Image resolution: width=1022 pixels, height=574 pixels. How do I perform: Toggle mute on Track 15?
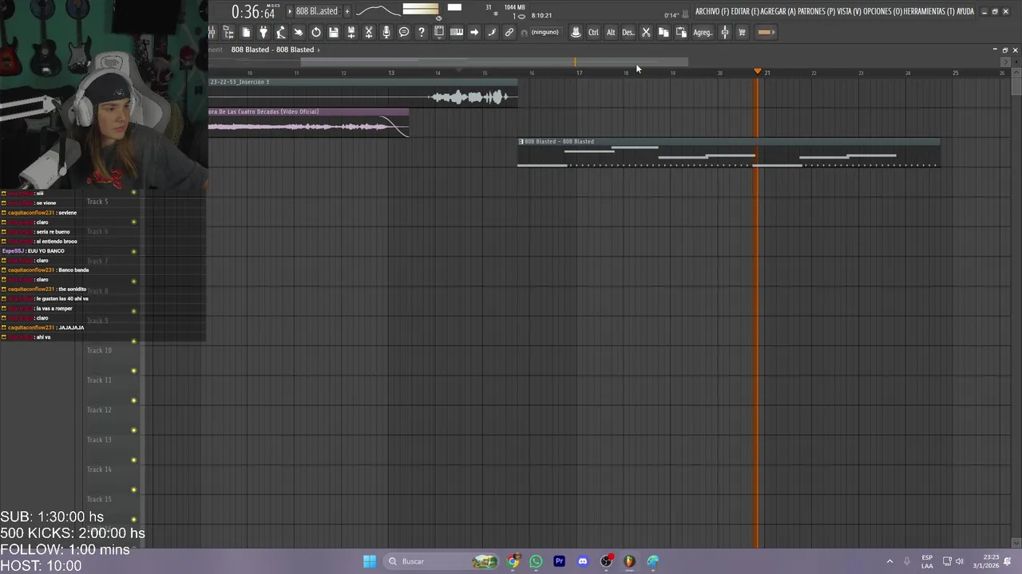[133, 519]
